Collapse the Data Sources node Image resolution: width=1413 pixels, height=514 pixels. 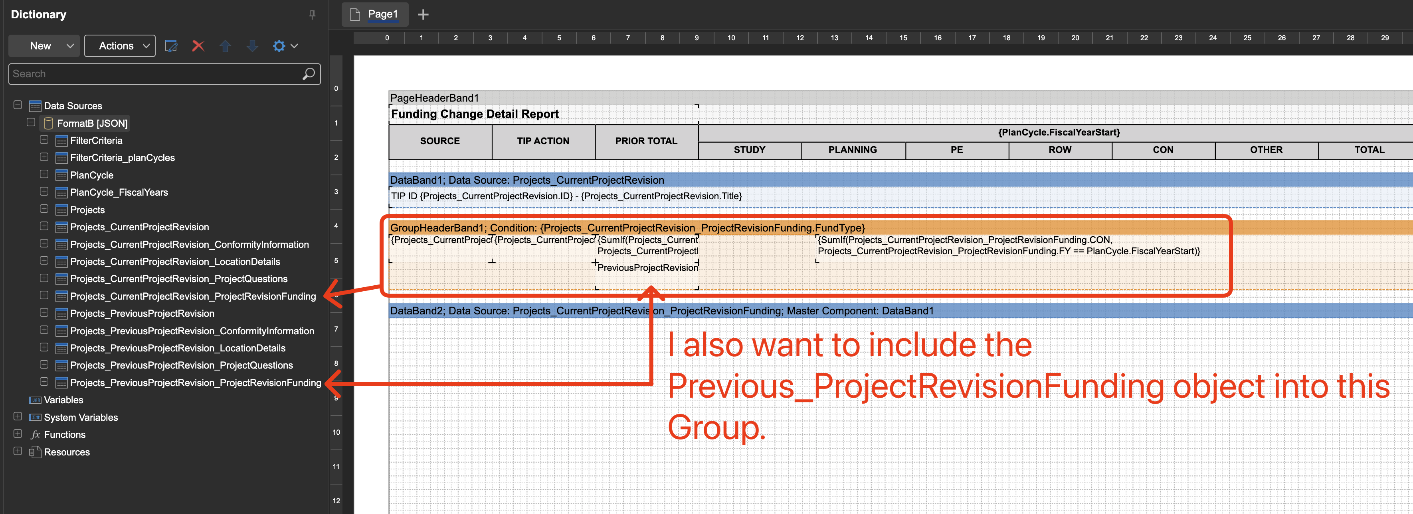point(18,105)
